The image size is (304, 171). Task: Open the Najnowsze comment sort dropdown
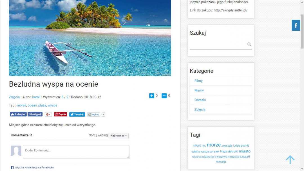tap(119, 136)
